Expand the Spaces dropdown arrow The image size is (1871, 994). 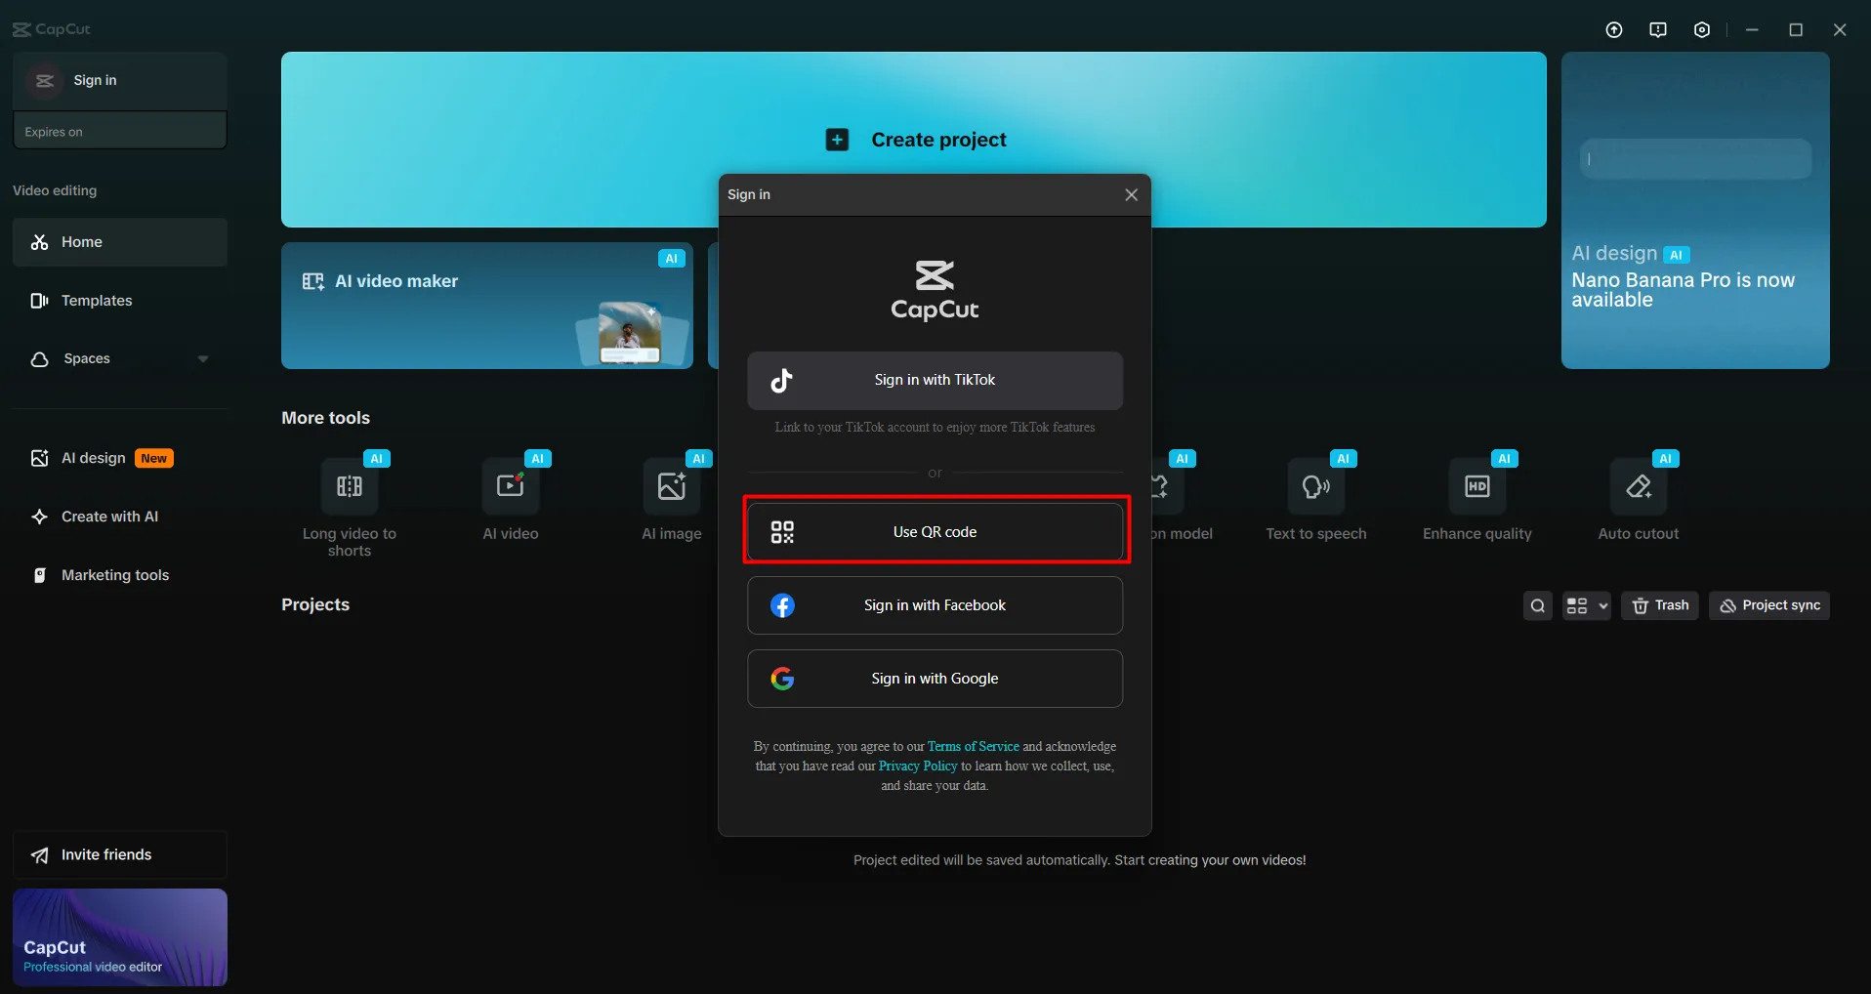[203, 359]
